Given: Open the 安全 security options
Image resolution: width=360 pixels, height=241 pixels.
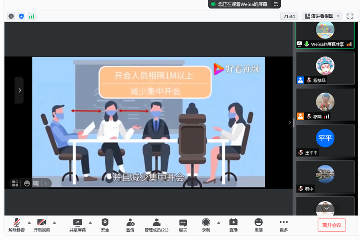Looking at the screenshot, I should click(x=105, y=225).
